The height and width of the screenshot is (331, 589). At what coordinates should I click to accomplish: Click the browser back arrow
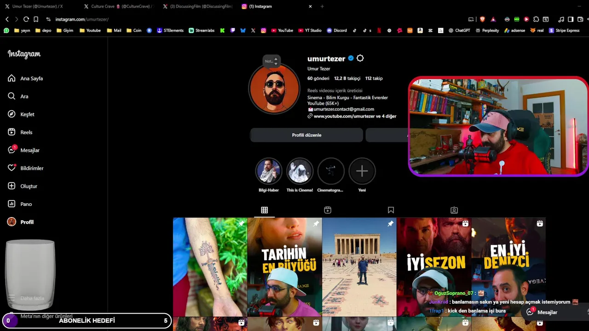[7, 19]
